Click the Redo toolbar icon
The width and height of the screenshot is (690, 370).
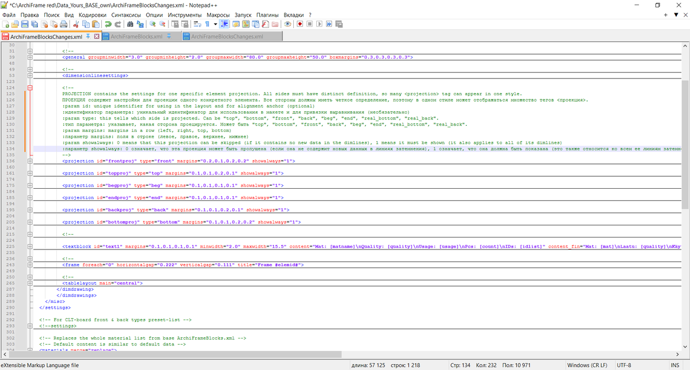(118, 24)
